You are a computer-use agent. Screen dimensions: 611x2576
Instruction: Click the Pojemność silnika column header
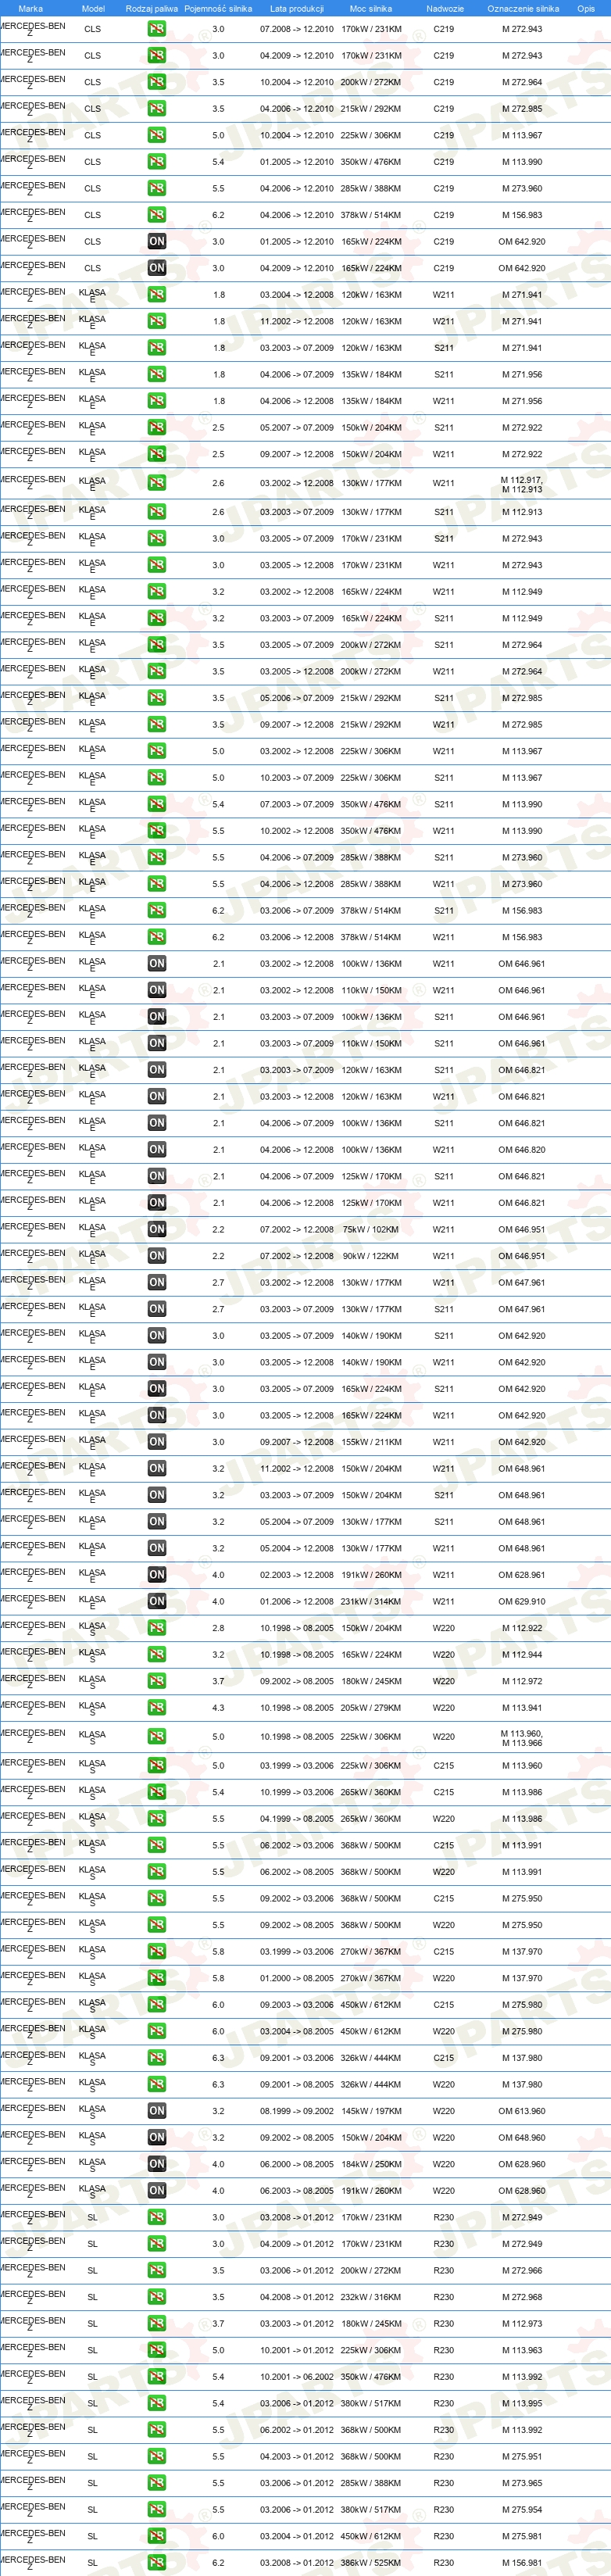(218, 8)
